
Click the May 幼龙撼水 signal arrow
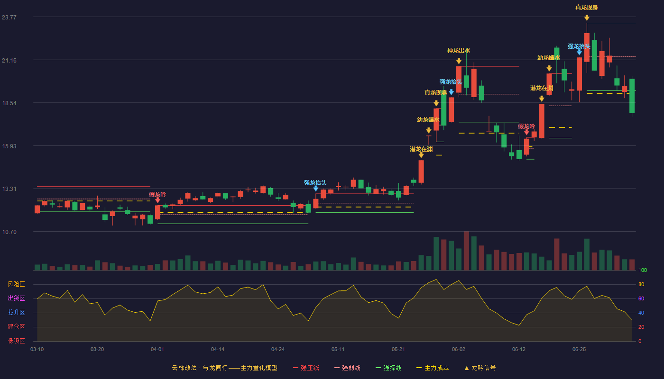point(429,130)
